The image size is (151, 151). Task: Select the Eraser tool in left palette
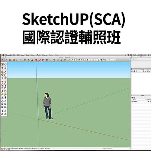point(5,68)
